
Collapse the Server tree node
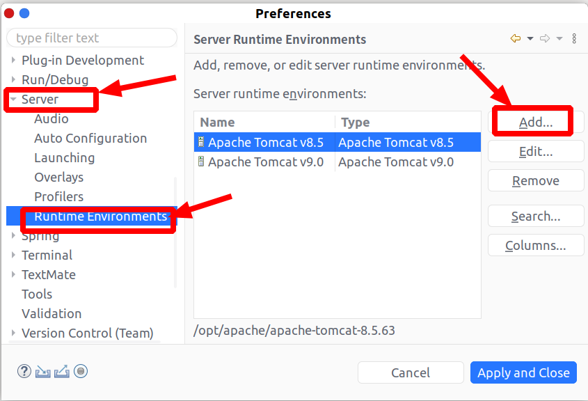coord(13,100)
